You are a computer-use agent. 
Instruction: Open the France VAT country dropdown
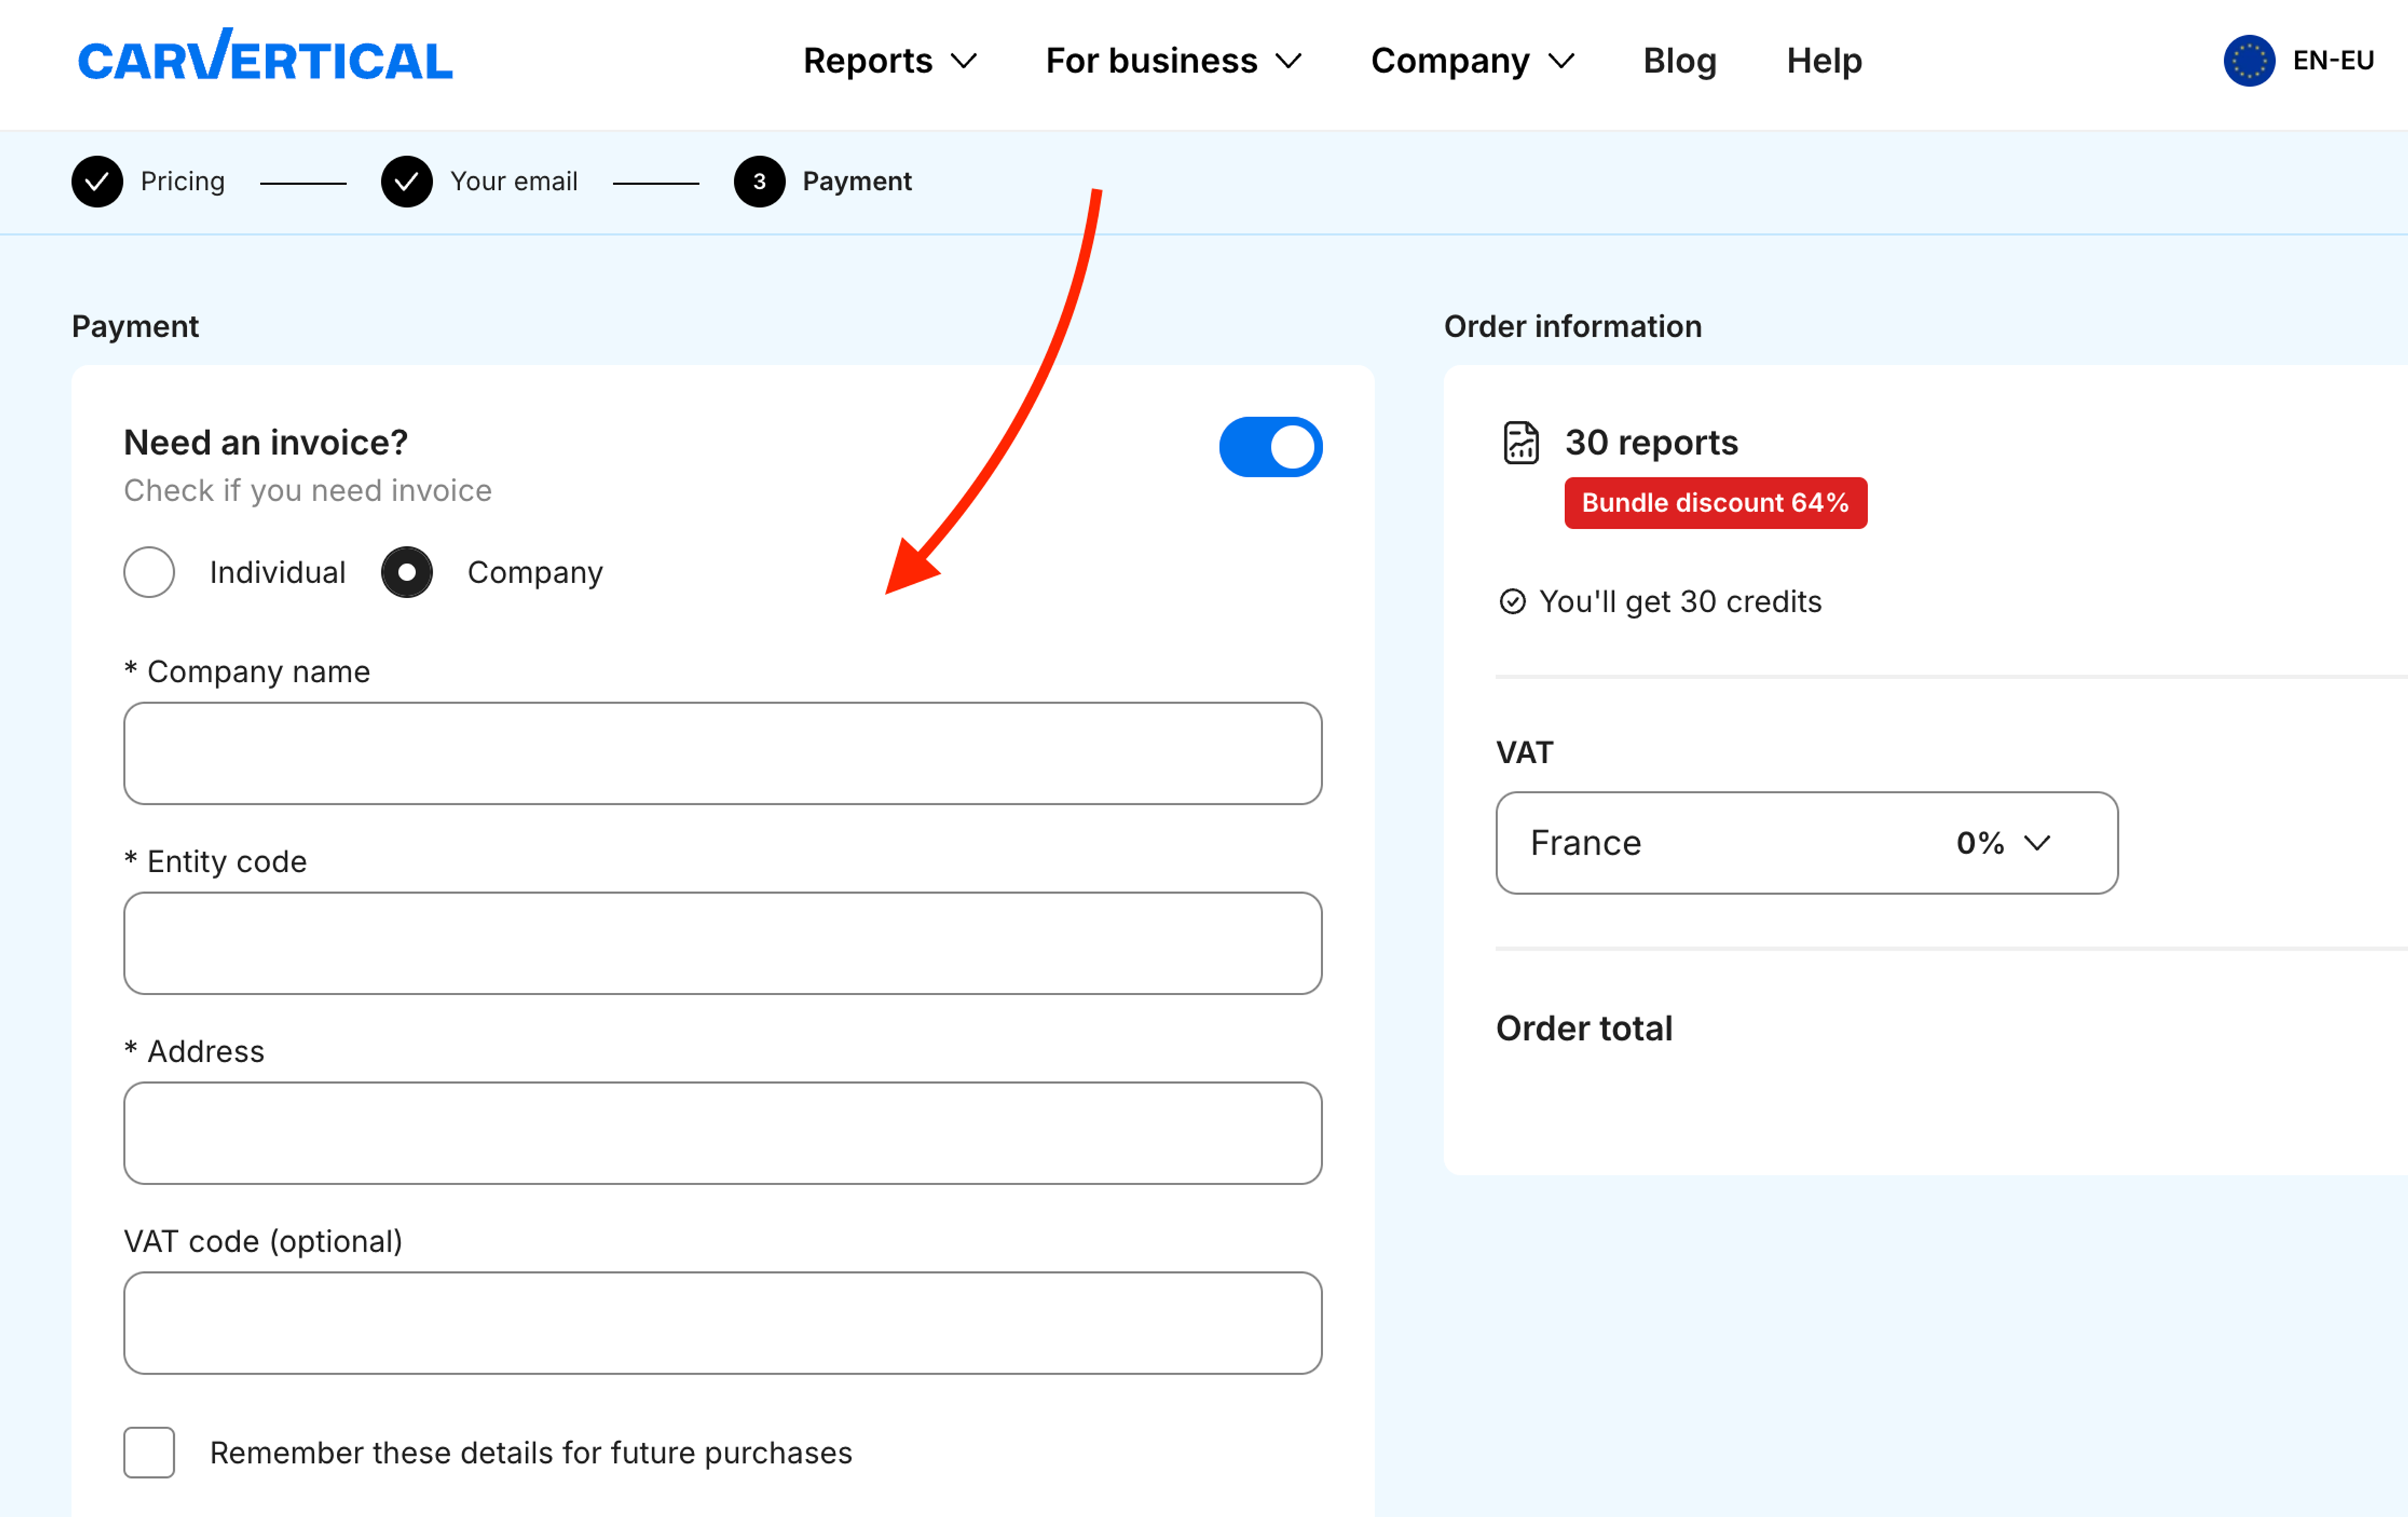click(x=1805, y=843)
